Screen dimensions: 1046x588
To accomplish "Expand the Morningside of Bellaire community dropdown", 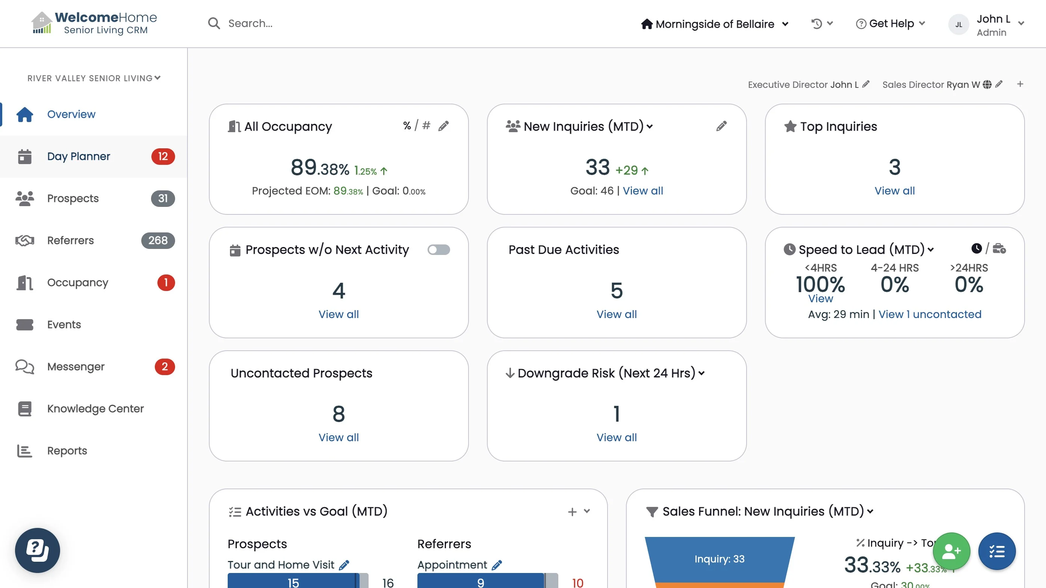I will coord(715,24).
